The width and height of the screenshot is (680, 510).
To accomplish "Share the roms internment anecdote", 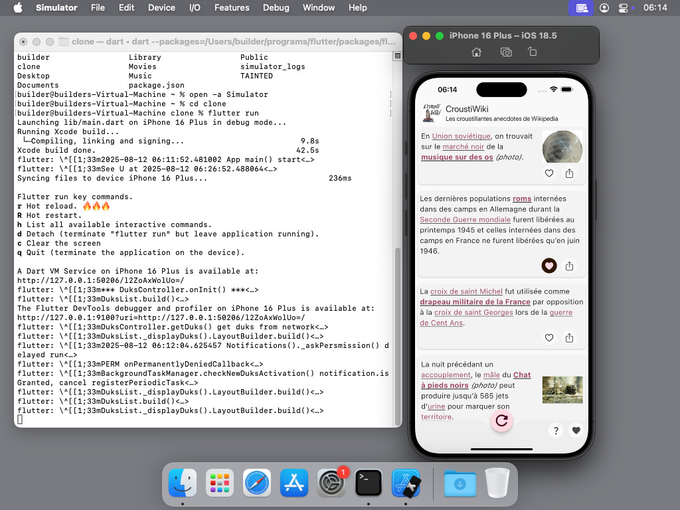I will [x=569, y=266].
